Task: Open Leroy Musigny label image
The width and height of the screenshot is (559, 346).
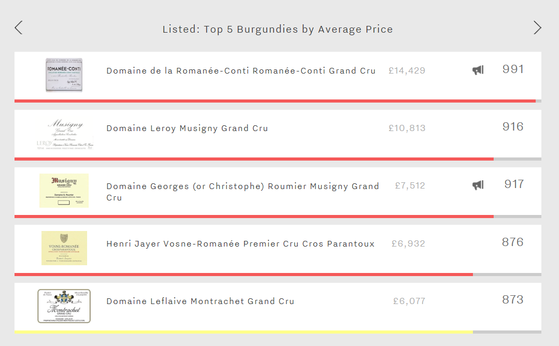Action: click(x=64, y=133)
